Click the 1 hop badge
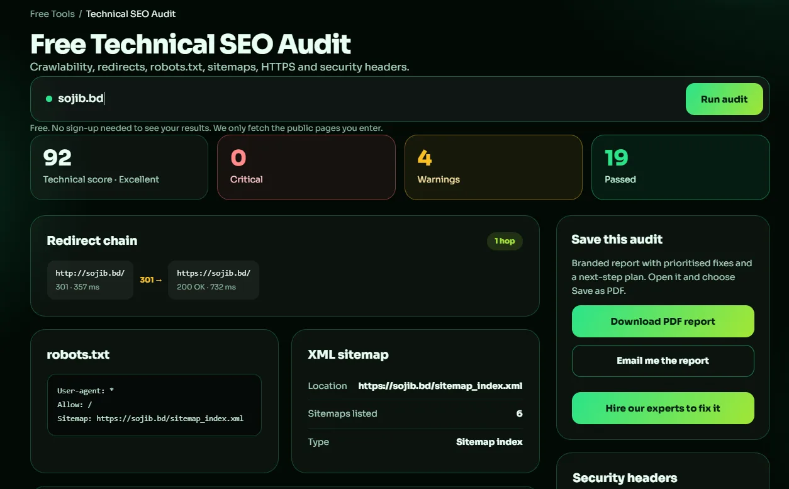The image size is (789, 489). click(505, 241)
